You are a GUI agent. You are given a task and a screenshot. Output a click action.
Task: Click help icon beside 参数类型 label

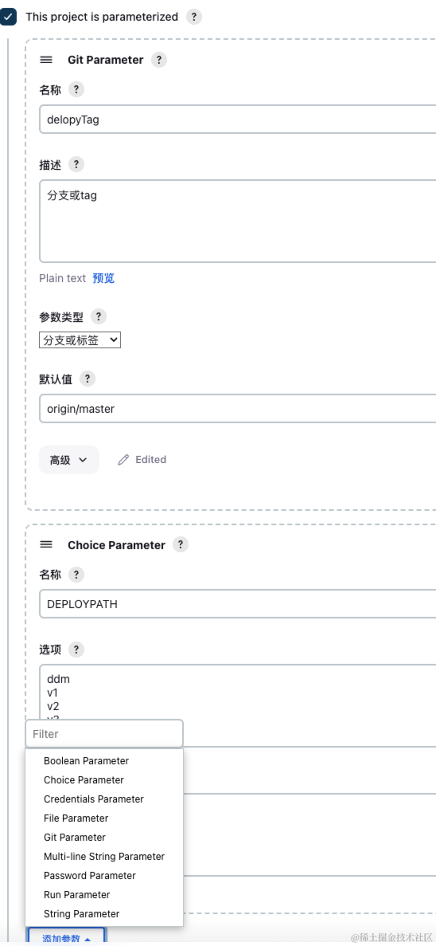pos(98,316)
